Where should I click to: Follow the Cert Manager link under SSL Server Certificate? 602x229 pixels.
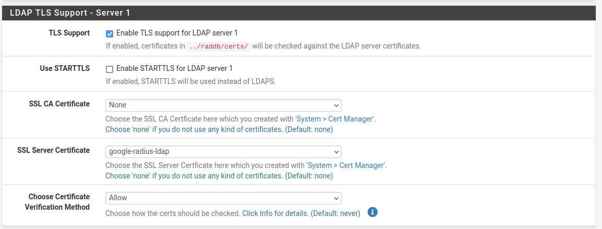tap(346, 165)
